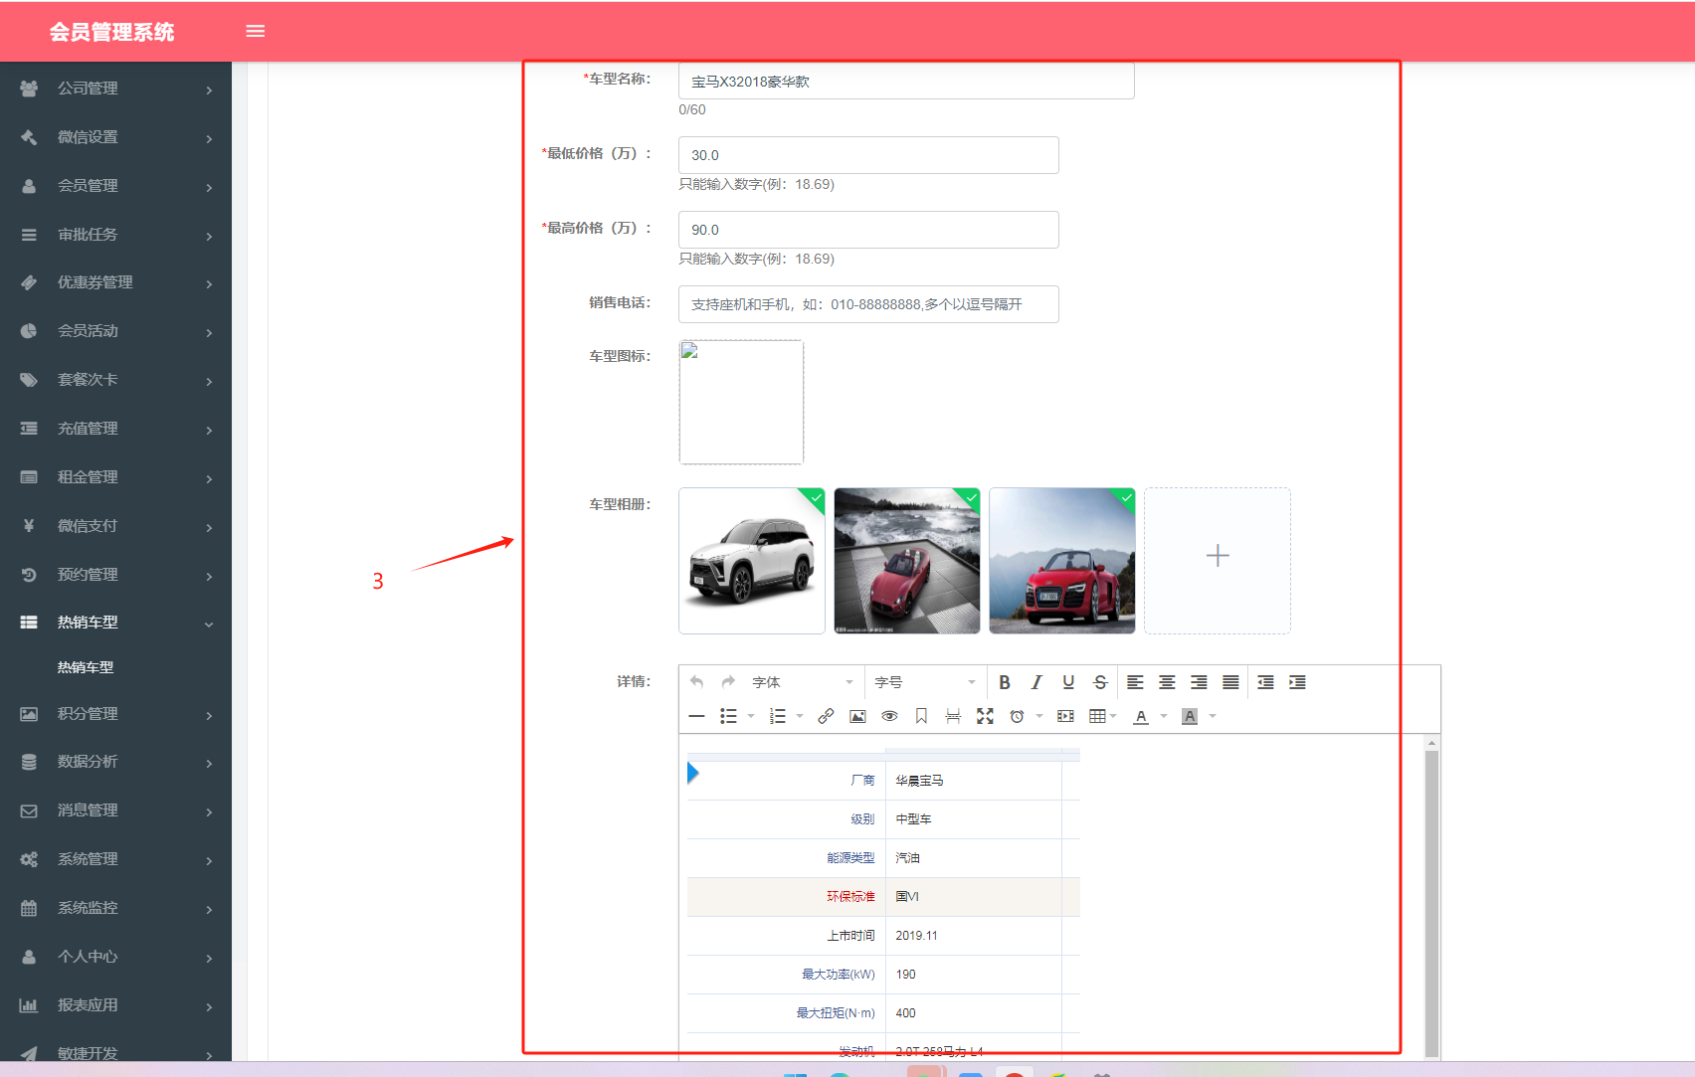
Task: Toggle preview with the eye icon
Action: pos(889,716)
